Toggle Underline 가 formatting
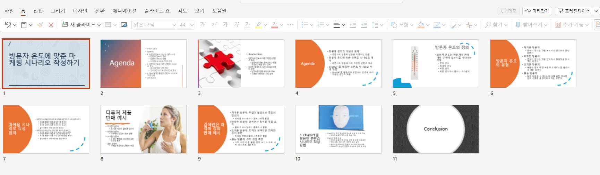This screenshot has height=175, width=600. [x=247, y=25]
